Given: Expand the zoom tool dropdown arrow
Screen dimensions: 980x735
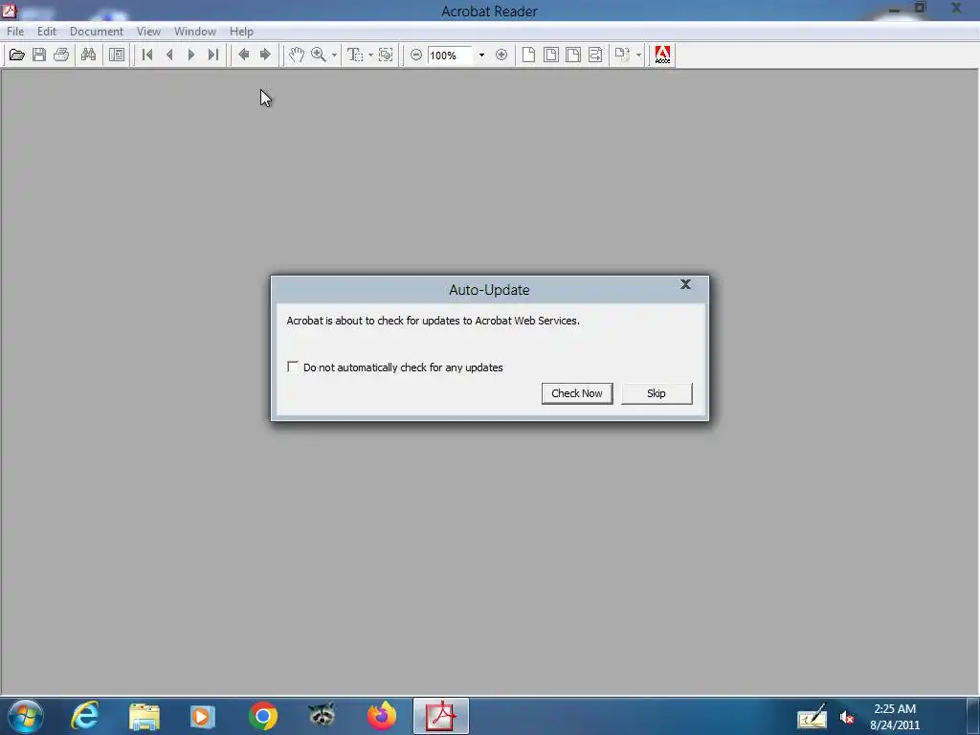Looking at the screenshot, I should click(x=334, y=55).
